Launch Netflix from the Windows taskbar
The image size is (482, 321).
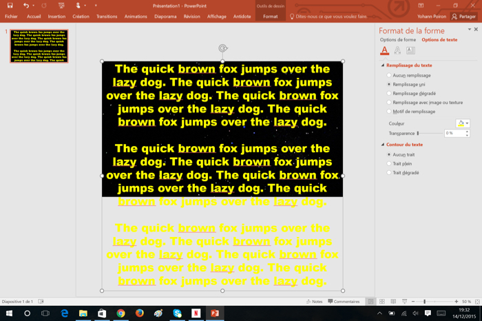click(x=196, y=313)
